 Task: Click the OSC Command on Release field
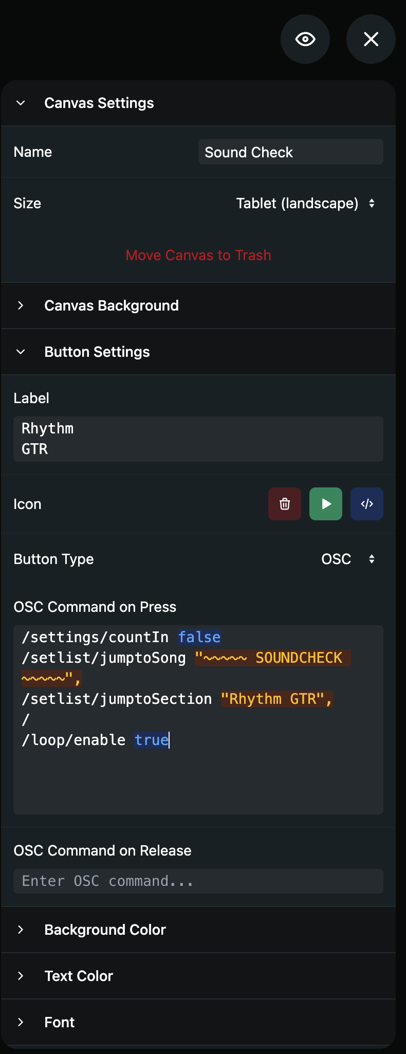(198, 881)
